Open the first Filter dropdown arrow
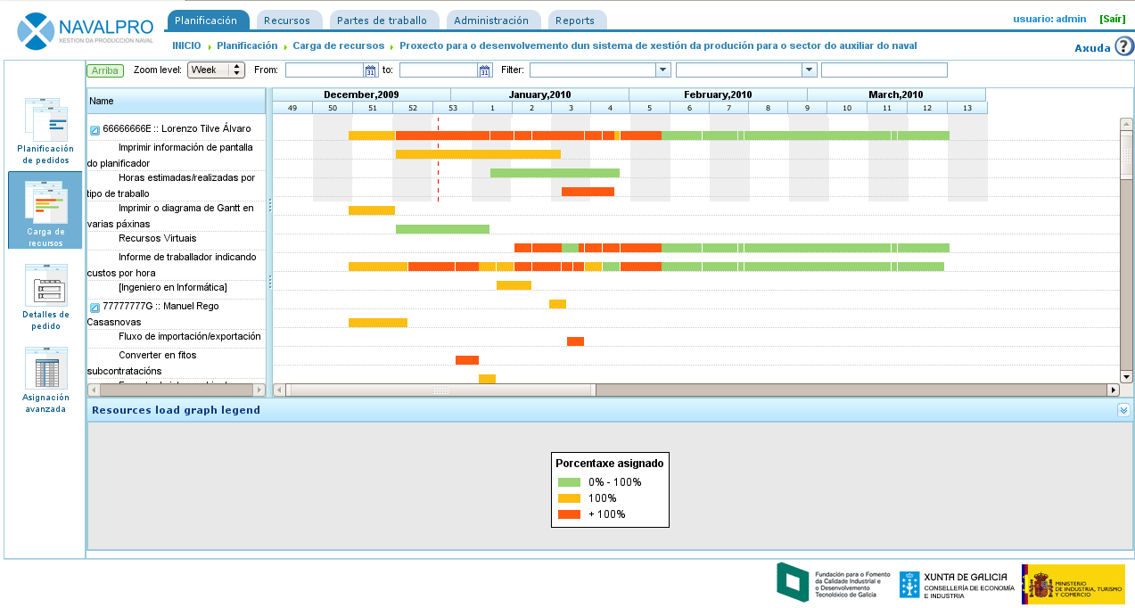This screenshot has width=1135, height=608. (x=662, y=70)
